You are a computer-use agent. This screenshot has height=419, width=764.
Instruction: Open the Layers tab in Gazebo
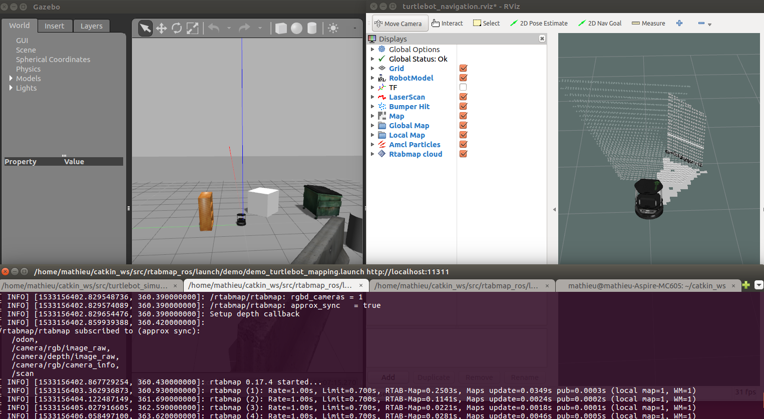coord(91,26)
